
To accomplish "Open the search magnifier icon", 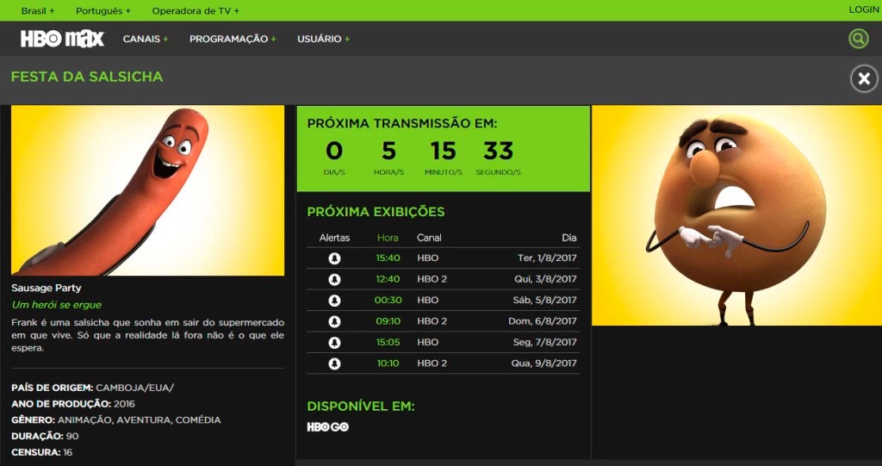I will tap(859, 39).
